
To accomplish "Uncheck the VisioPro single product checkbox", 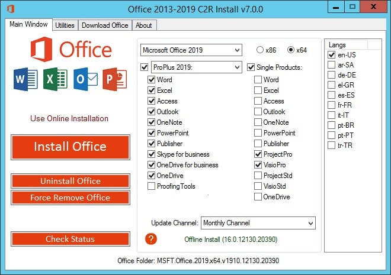I will (258, 165).
